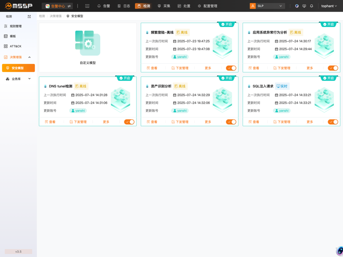Screen dimensions: 343x257
Task: Toggle off the SQL注入请求 model
Action: (333, 122)
